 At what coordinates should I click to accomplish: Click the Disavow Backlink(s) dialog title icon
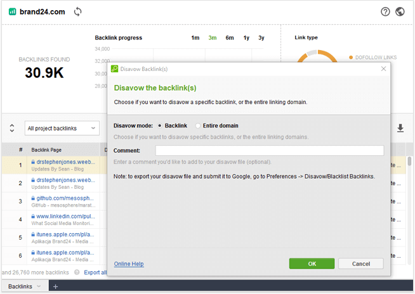[x=114, y=68]
